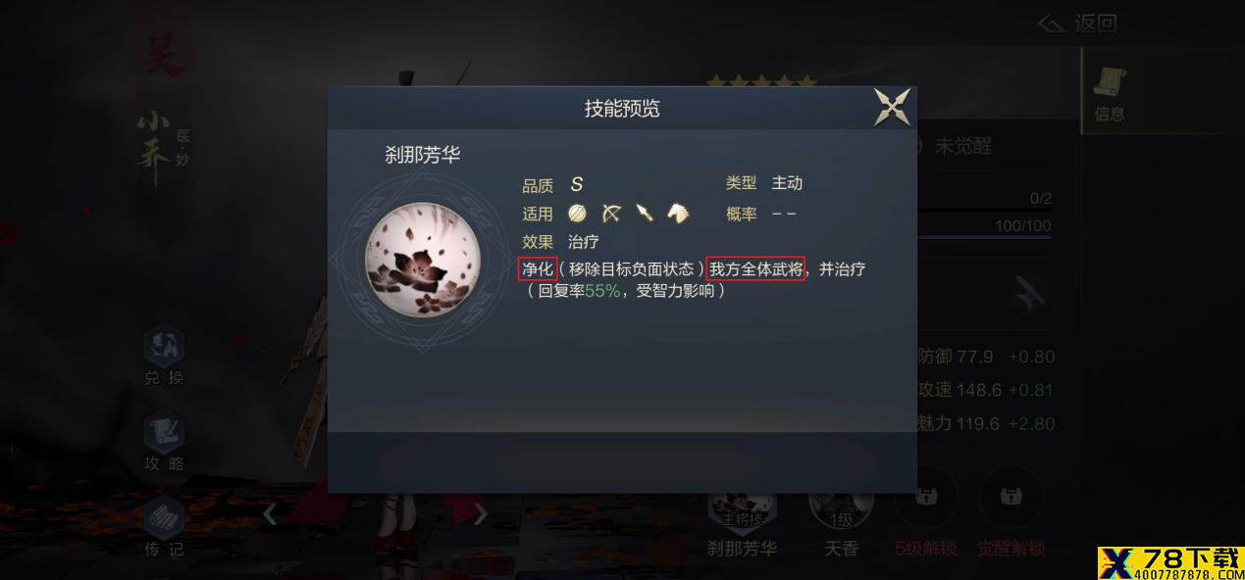Open the 传记 biography icon
The image size is (1245, 580).
click(x=164, y=527)
